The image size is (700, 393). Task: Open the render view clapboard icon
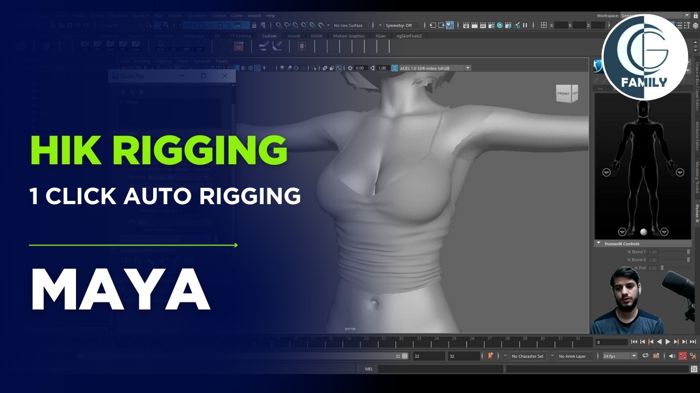pyautogui.click(x=466, y=25)
